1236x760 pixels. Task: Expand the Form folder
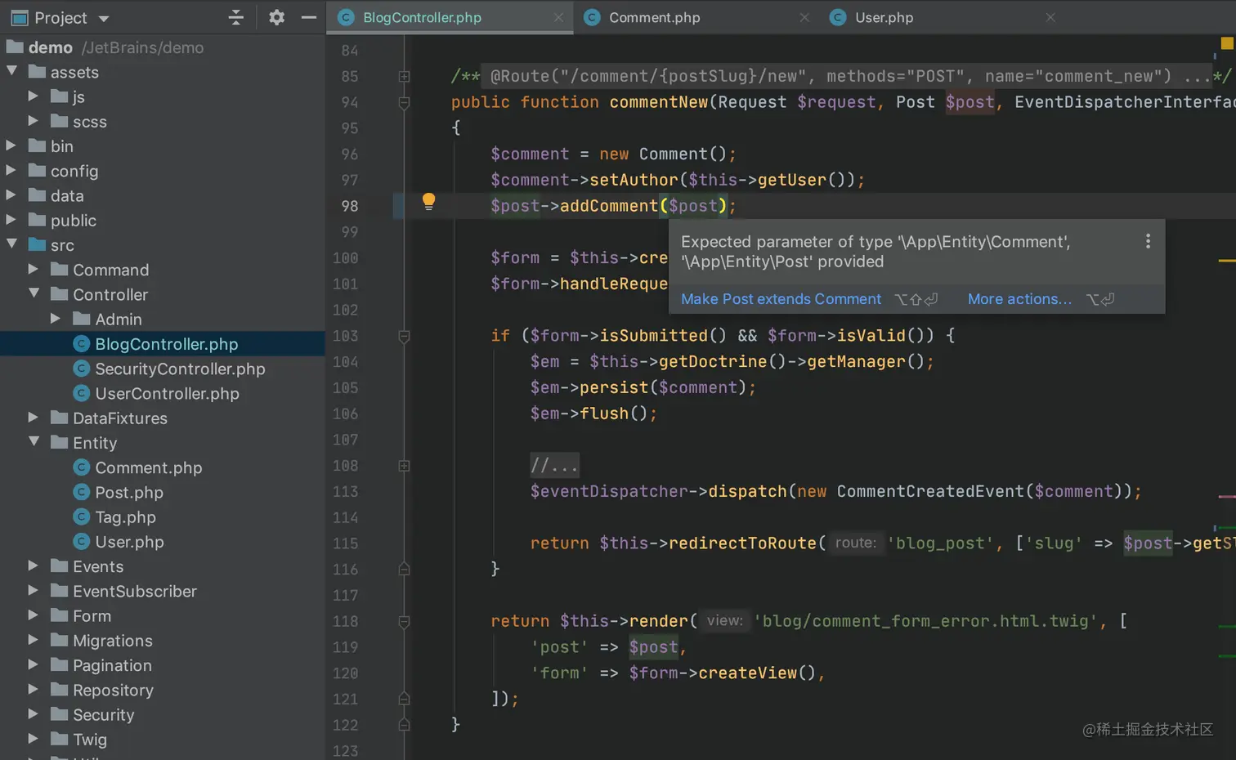tap(34, 615)
